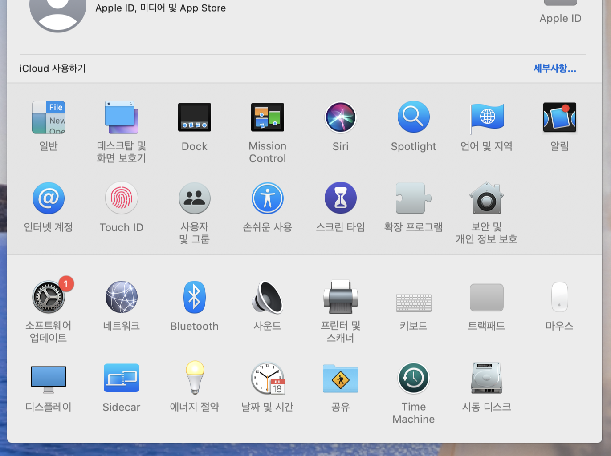Open Spotlight preferences
This screenshot has height=456, width=611.
click(414, 117)
